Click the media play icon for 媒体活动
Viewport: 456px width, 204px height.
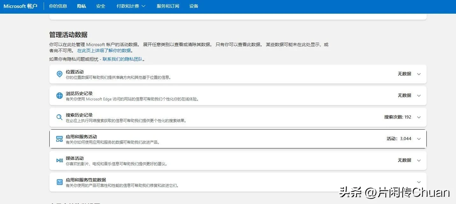(x=60, y=160)
